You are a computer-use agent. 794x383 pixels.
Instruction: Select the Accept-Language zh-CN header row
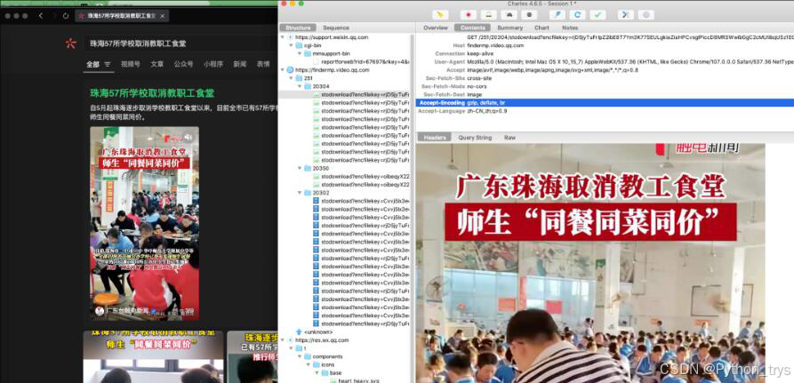point(605,111)
